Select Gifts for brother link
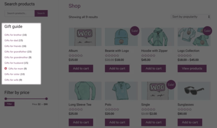 pos(13,35)
